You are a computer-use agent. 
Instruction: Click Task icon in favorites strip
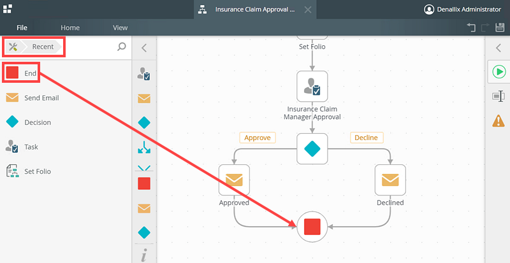[144, 74]
